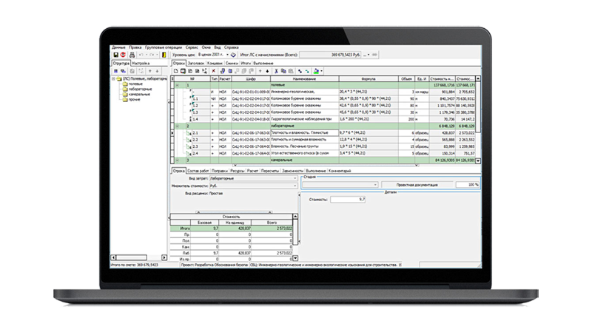
Task: Click the new row icon in the rows toolbar
Action: (175, 71)
